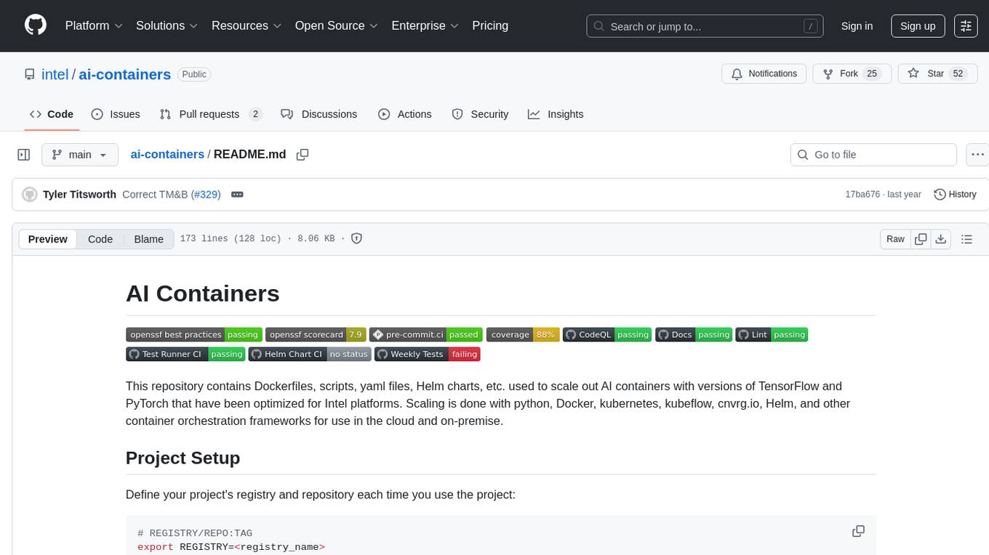Expand the Open Source menu
Image resolution: width=989 pixels, height=555 pixels.
(x=337, y=25)
